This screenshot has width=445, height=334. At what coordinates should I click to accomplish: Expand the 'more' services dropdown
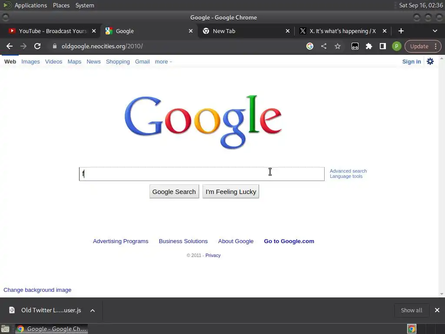click(x=163, y=62)
